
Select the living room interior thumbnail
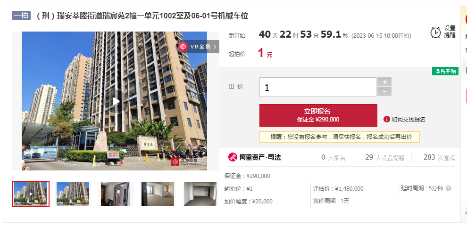(158, 194)
